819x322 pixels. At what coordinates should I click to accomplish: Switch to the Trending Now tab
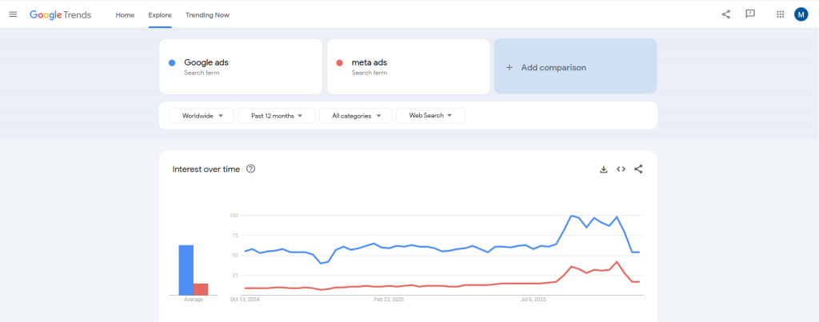(207, 15)
